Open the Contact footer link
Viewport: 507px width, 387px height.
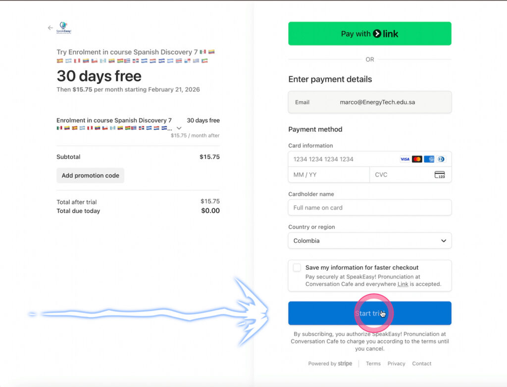(421, 364)
